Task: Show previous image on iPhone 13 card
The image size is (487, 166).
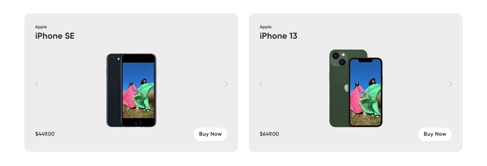Action: pyautogui.click(x=261, y=85)
